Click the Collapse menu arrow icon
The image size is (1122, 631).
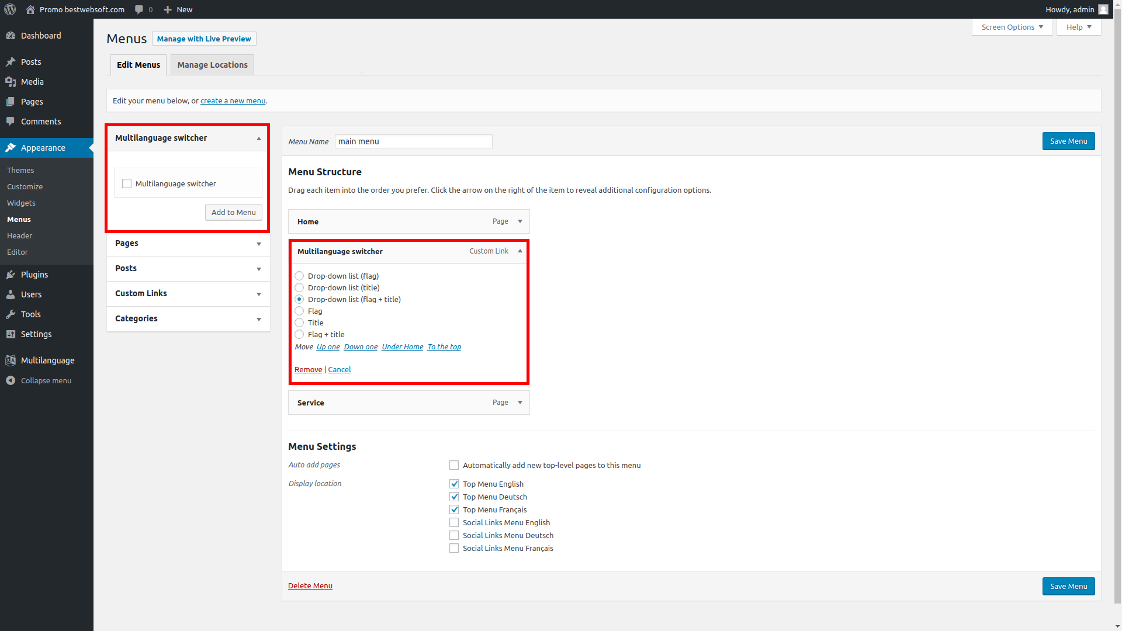[11, 380]
